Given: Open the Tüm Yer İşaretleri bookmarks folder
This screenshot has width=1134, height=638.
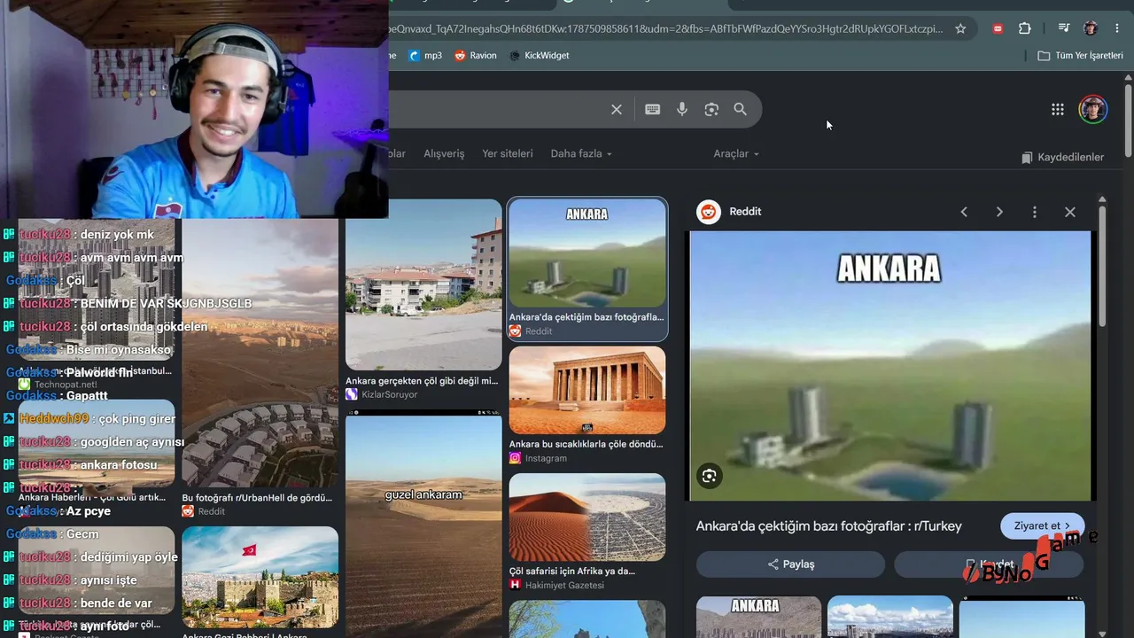Looking at the screenshot, I should coord(1080,55).
